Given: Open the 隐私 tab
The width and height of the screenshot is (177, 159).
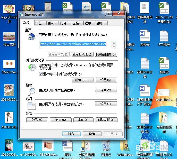Looking at the screenshot, I should point(53,23).
